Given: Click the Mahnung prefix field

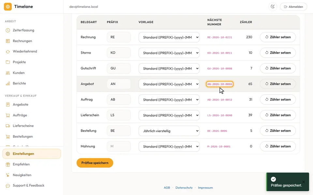Looking at the screenshot, I should point(119,146).
